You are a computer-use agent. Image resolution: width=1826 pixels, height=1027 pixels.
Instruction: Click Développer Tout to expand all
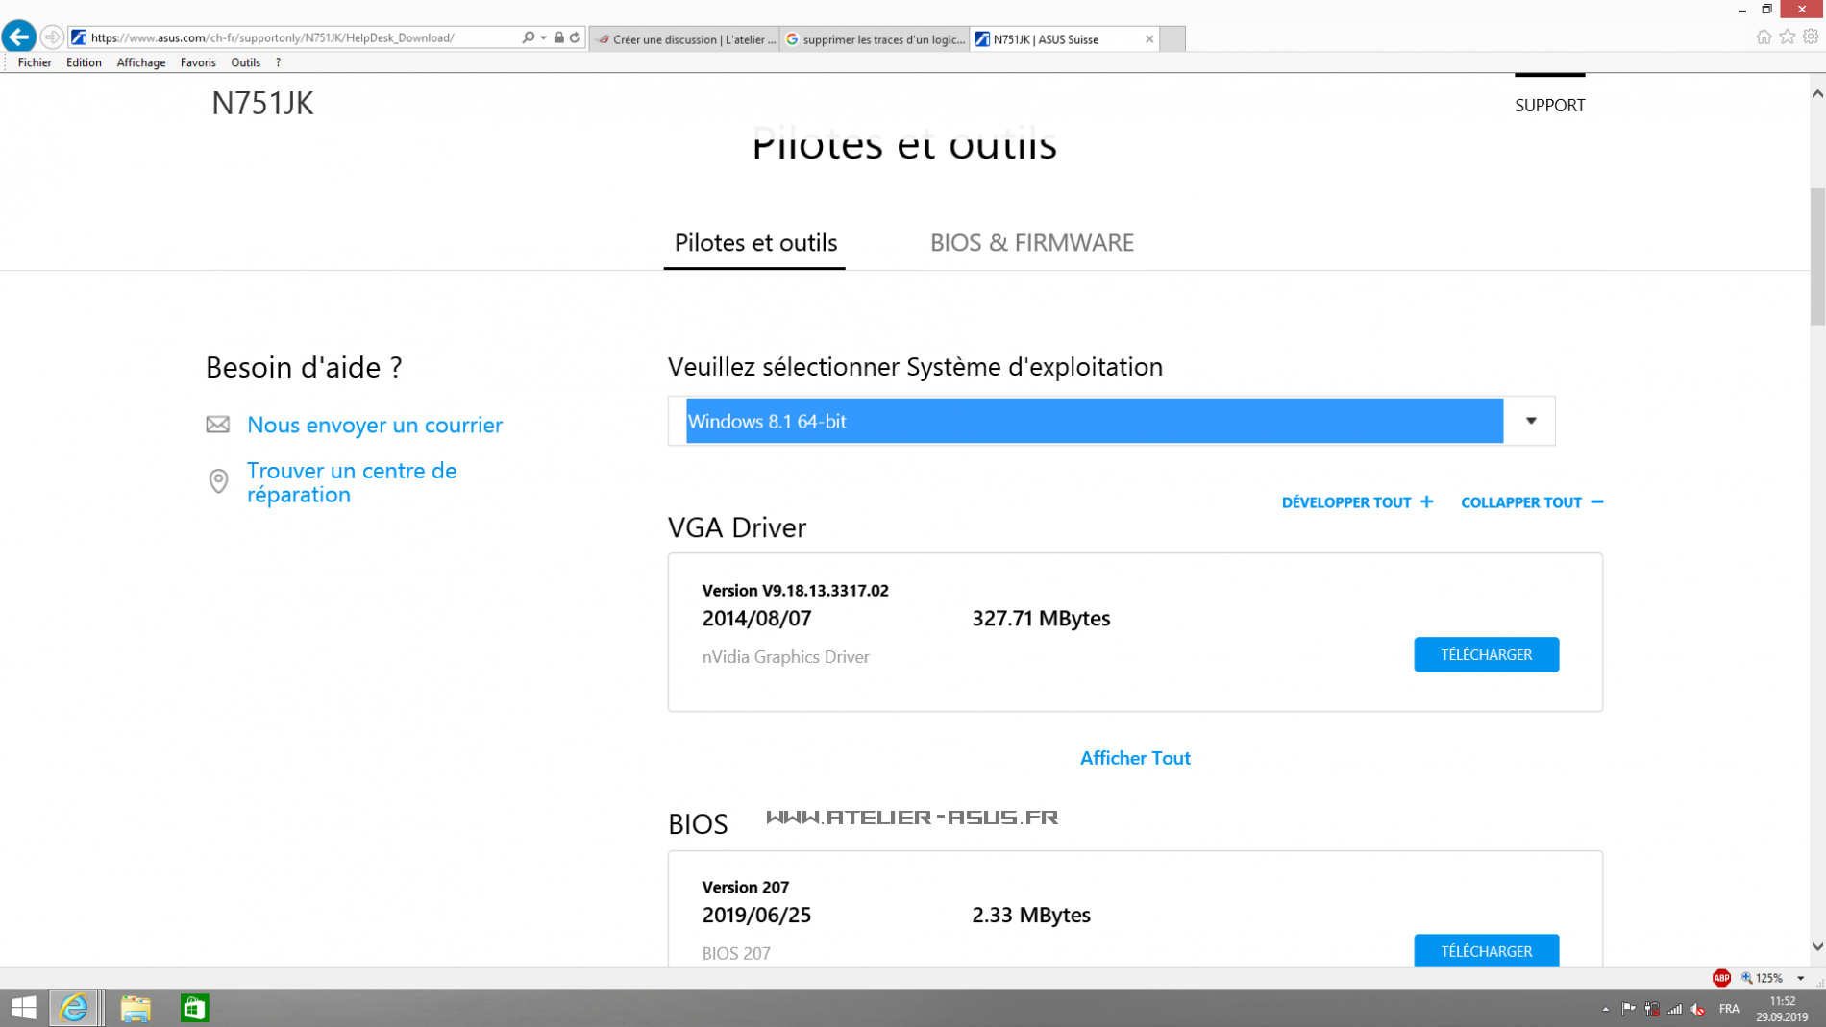(x=1356, y=502)
